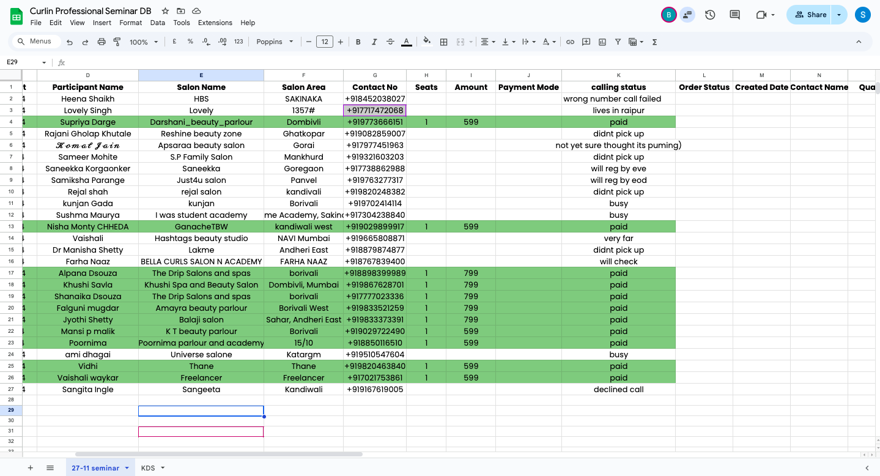Toggle strikethrough formatting
Image resolution: width=880 pixels, height=476 pixels.
pyautogui.click(x=390, y=42)
